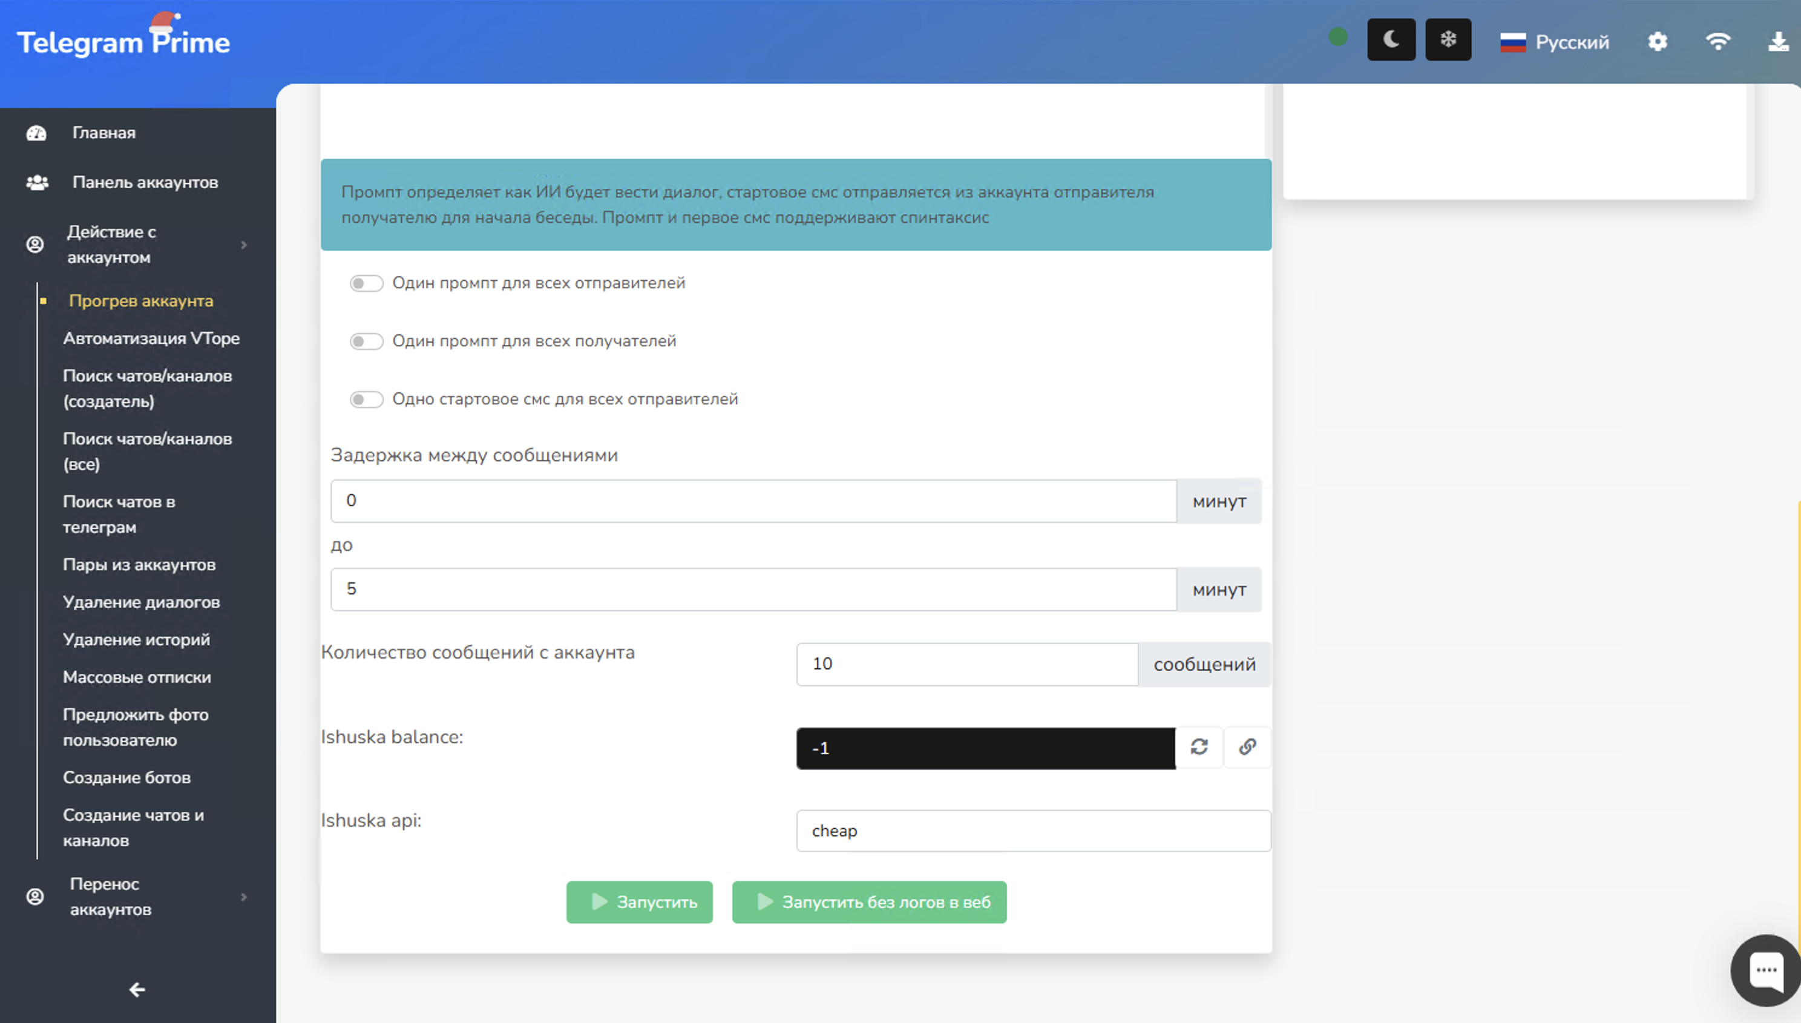Open settings gear icon in header
This screenshot has height=1023, width=1801.
(1658, 41)
